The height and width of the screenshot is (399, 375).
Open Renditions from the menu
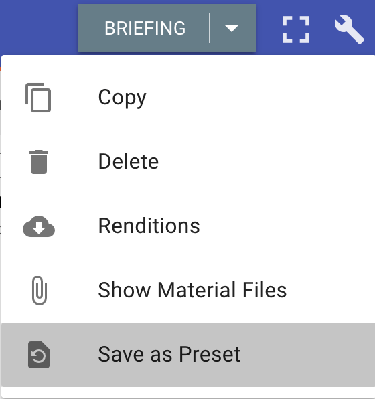coord(188,226)
